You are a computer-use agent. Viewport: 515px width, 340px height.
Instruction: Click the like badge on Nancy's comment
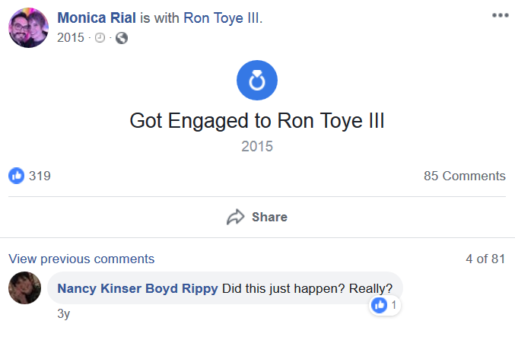[385, 305]
